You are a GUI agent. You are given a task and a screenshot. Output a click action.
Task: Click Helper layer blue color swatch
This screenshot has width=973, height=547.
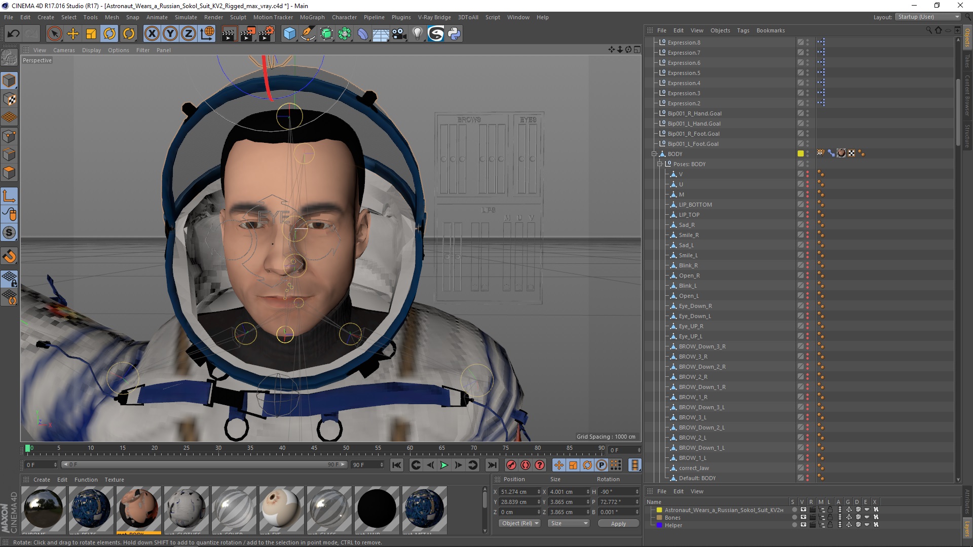tap(659, 525)
